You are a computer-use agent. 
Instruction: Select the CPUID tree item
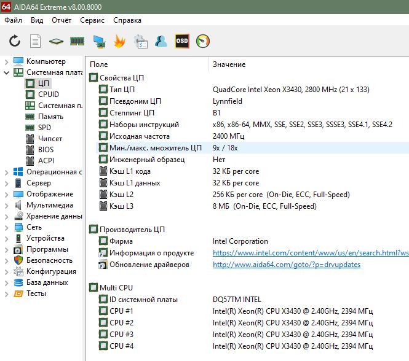click(x=49, y=95)
